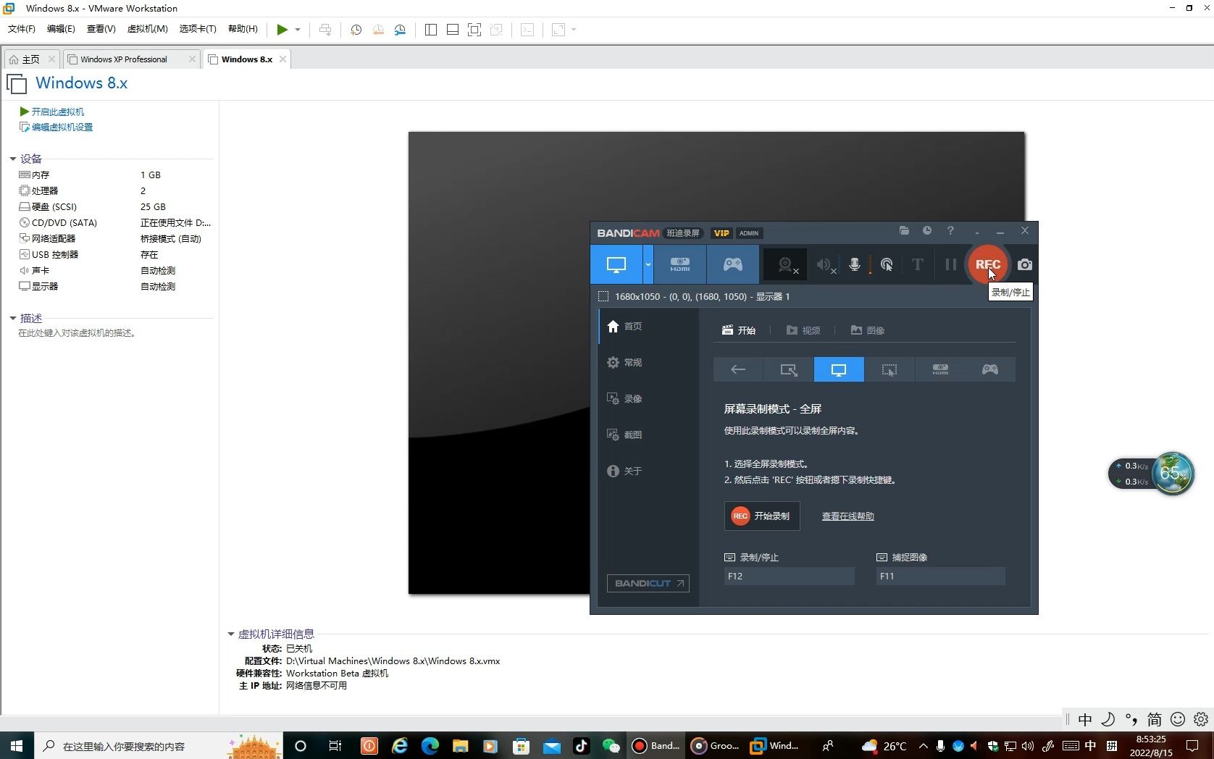
Task: Toggle the webcam overlay icon in Bandicam
Action: click(x=787, y=265)
